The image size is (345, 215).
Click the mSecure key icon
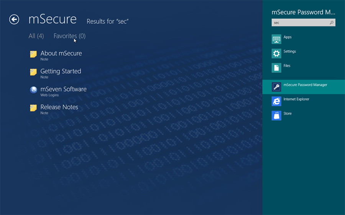tap(276, 87)
